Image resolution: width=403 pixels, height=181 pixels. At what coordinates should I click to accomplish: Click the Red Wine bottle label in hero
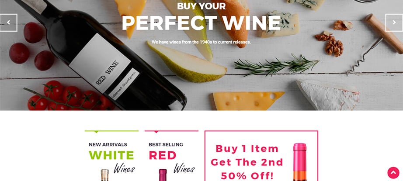pos(100,63)
